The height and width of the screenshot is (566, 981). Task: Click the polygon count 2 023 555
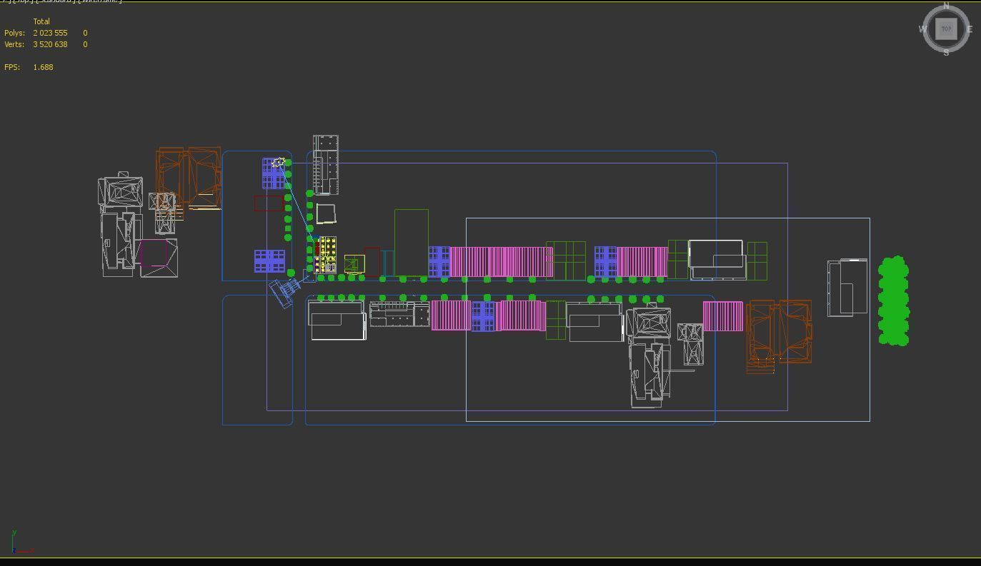(x=50, y=33)
